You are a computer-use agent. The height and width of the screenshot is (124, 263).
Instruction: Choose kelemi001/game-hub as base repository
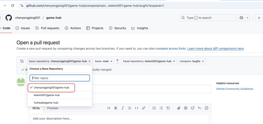[47, 95]
